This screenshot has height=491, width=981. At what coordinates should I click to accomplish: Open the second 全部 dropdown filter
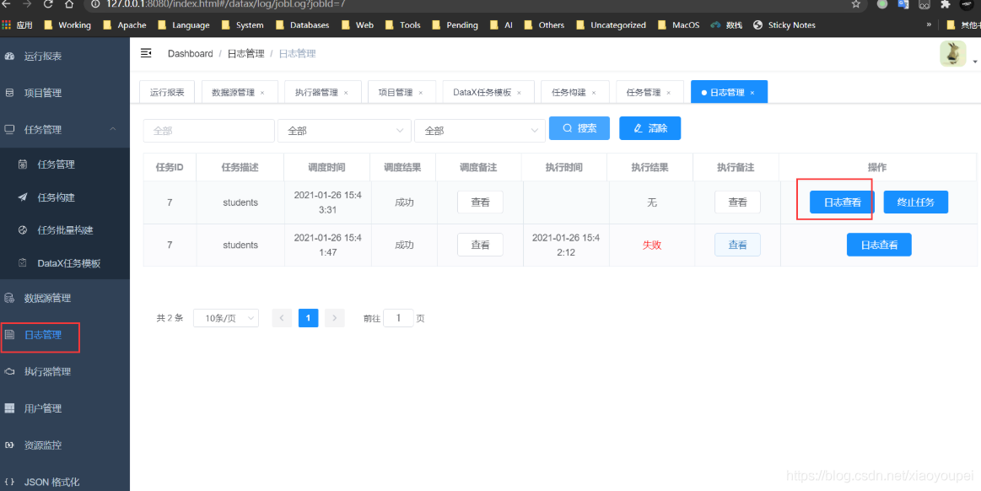coord(344,131)
